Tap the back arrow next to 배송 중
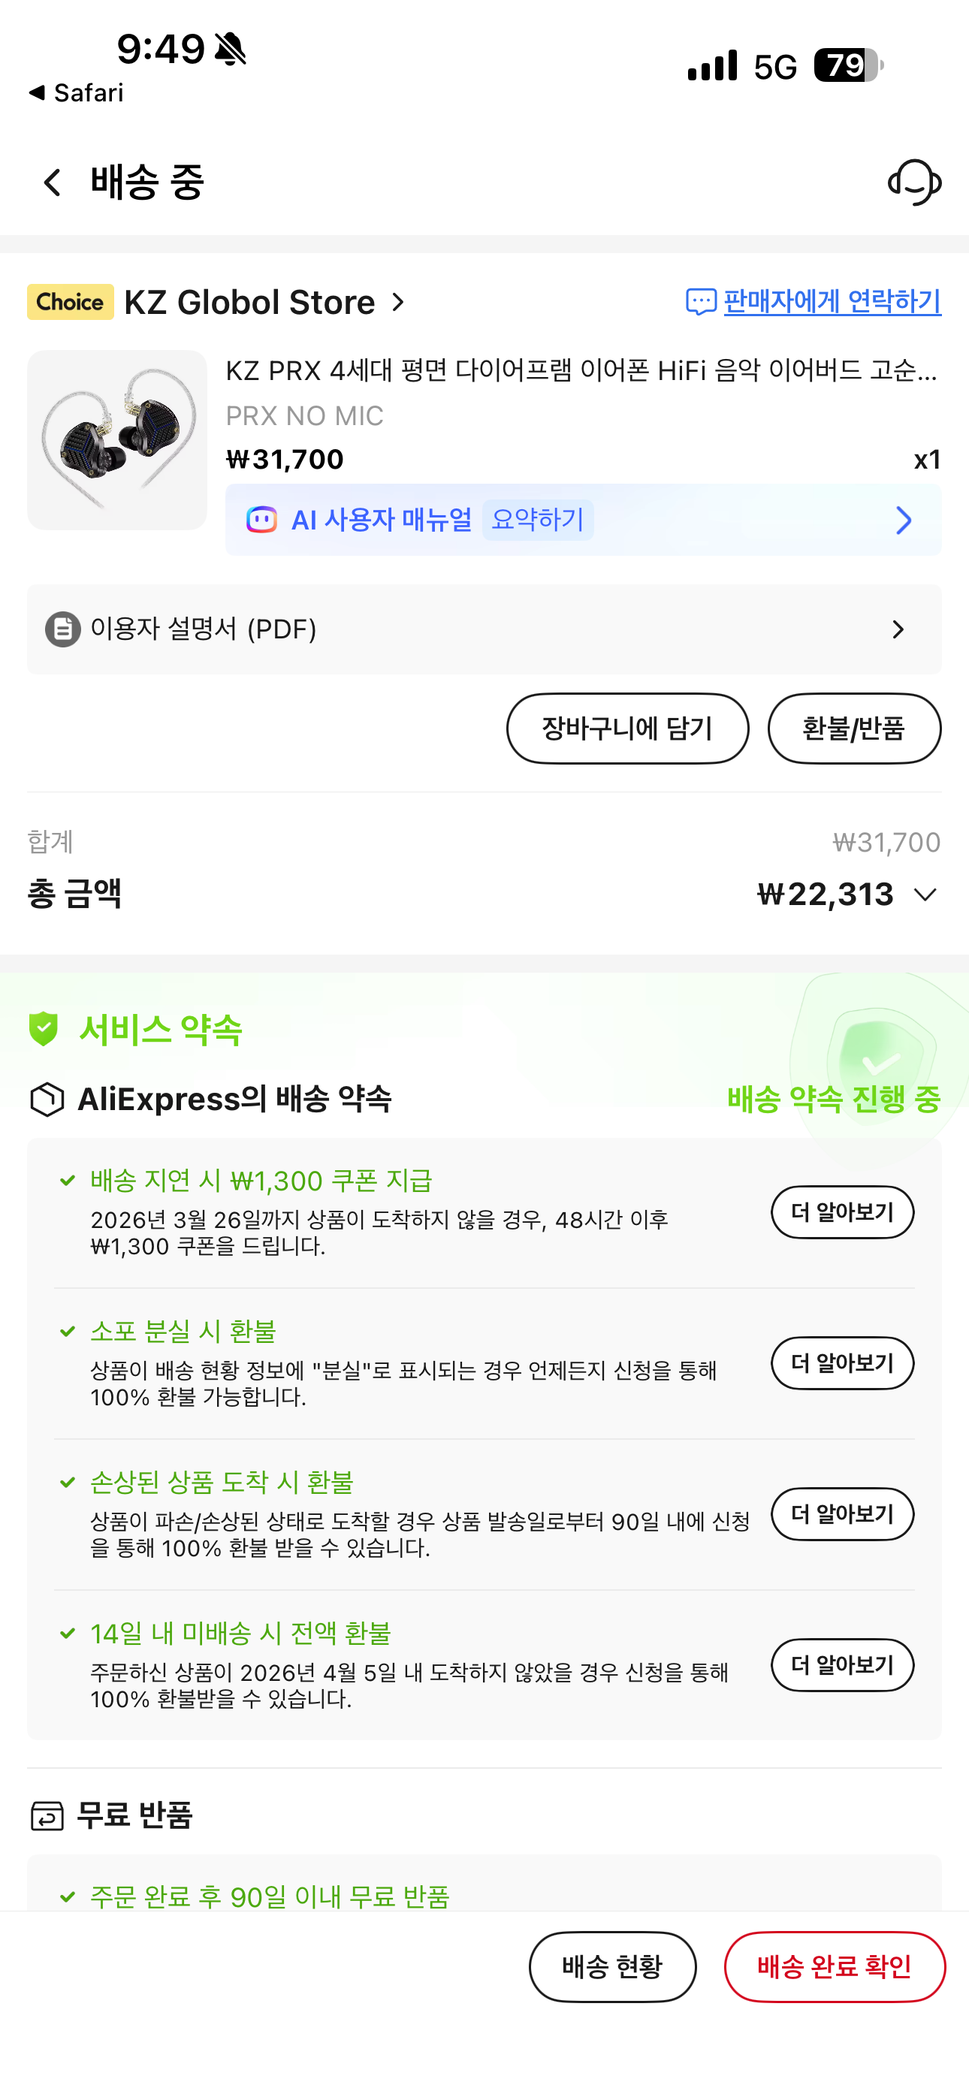Viewport: 969px width, 2100px height. (53, 183)
